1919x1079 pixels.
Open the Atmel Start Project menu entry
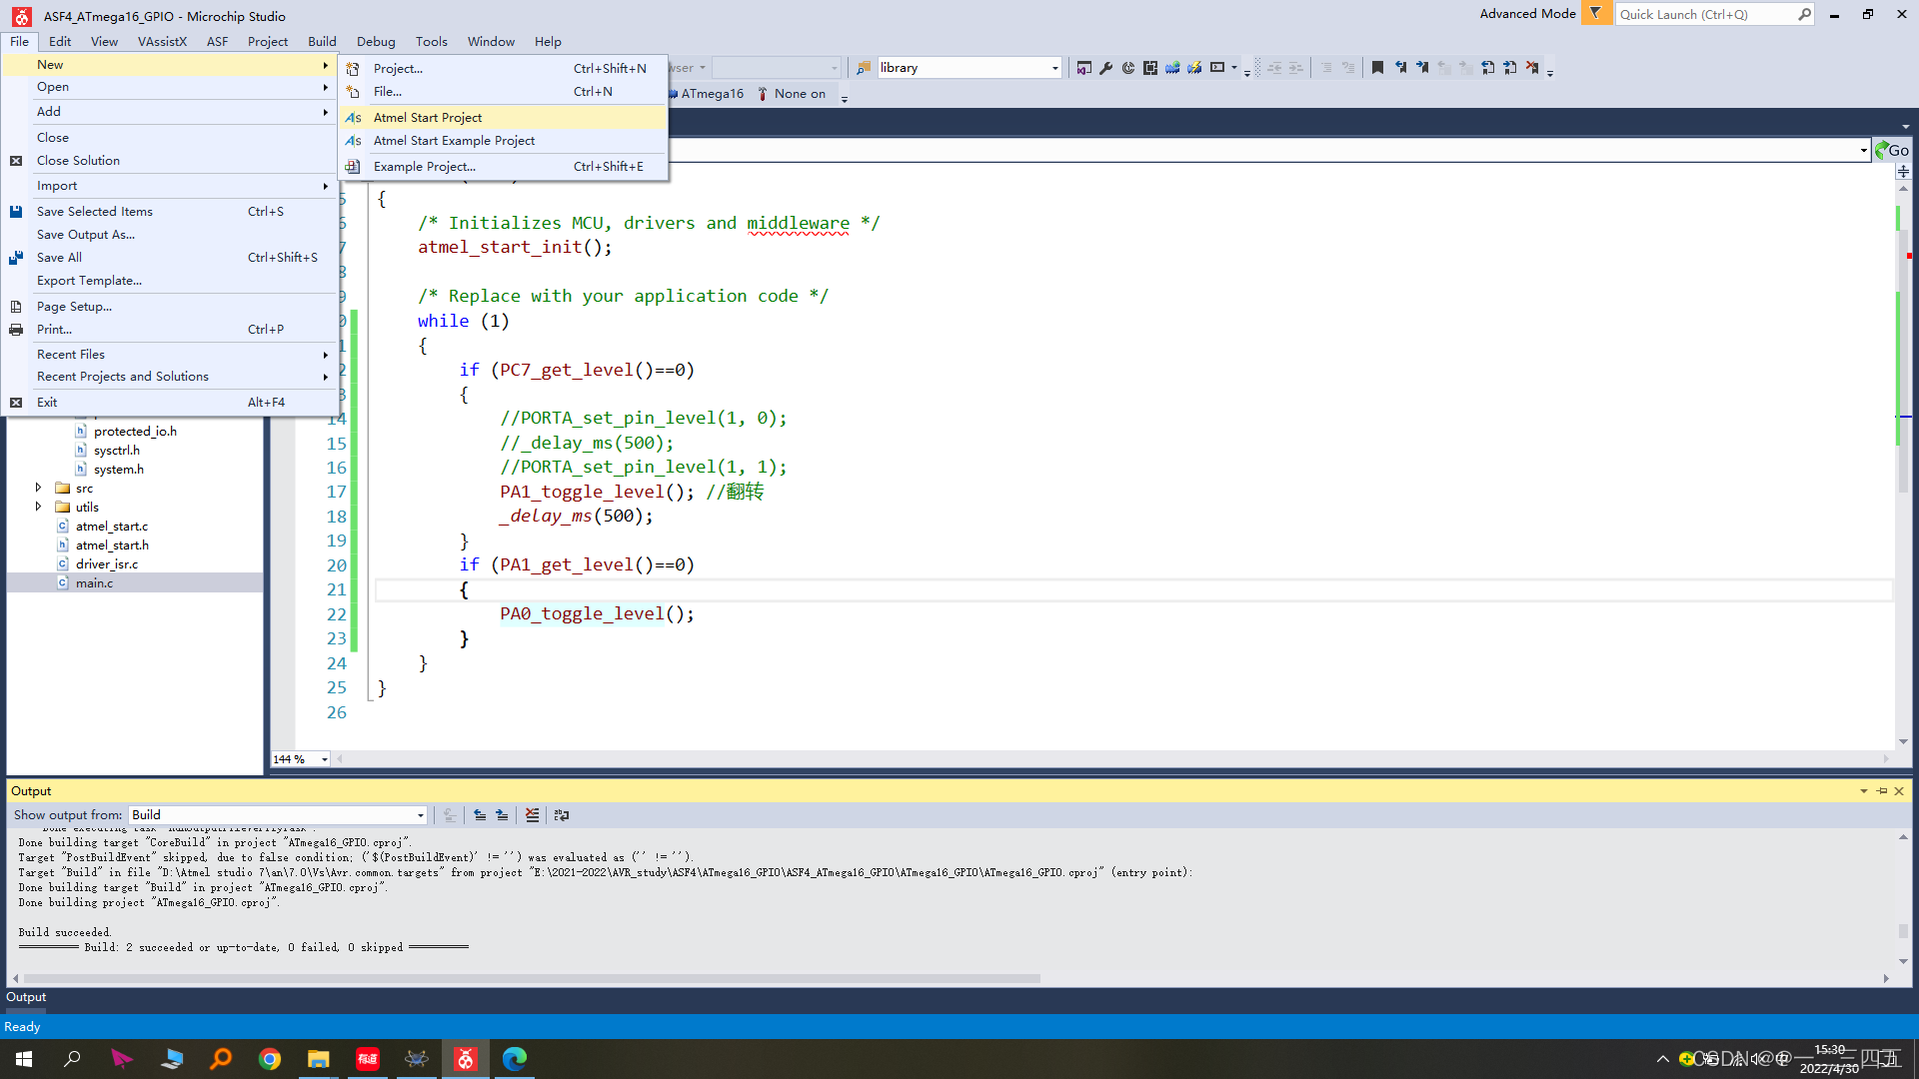coord(428,118)
